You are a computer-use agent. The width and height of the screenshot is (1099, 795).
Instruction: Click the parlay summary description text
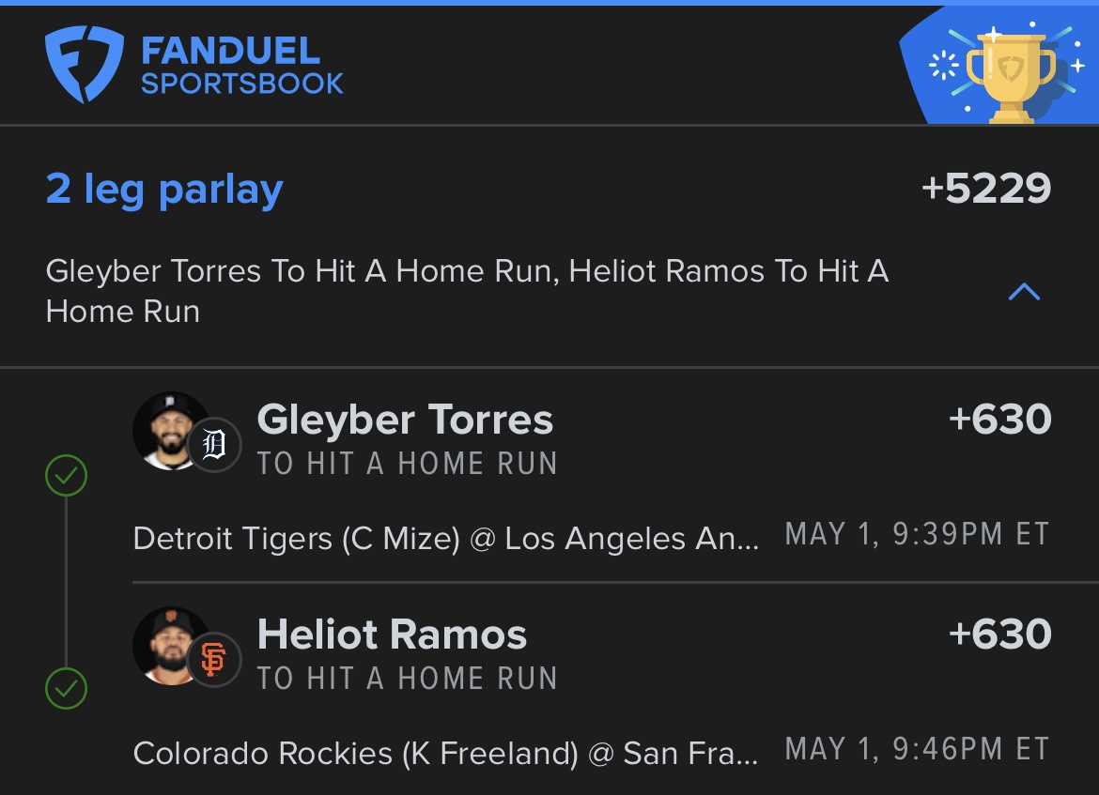click(468, 291)
